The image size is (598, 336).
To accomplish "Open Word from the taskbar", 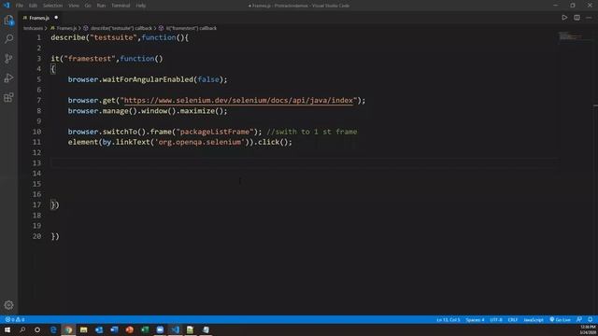I will [x=114, y=329].
